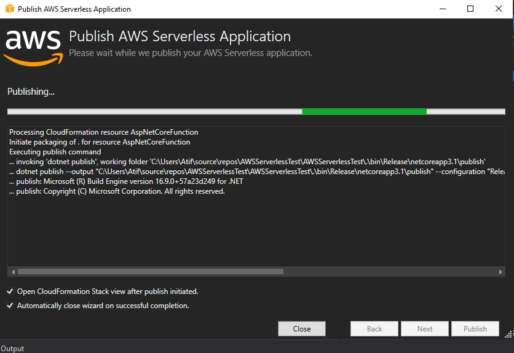This screenshot has height=353, width=514.
Task: Click the orange box icon in title bar
Action: coord(10,9)
